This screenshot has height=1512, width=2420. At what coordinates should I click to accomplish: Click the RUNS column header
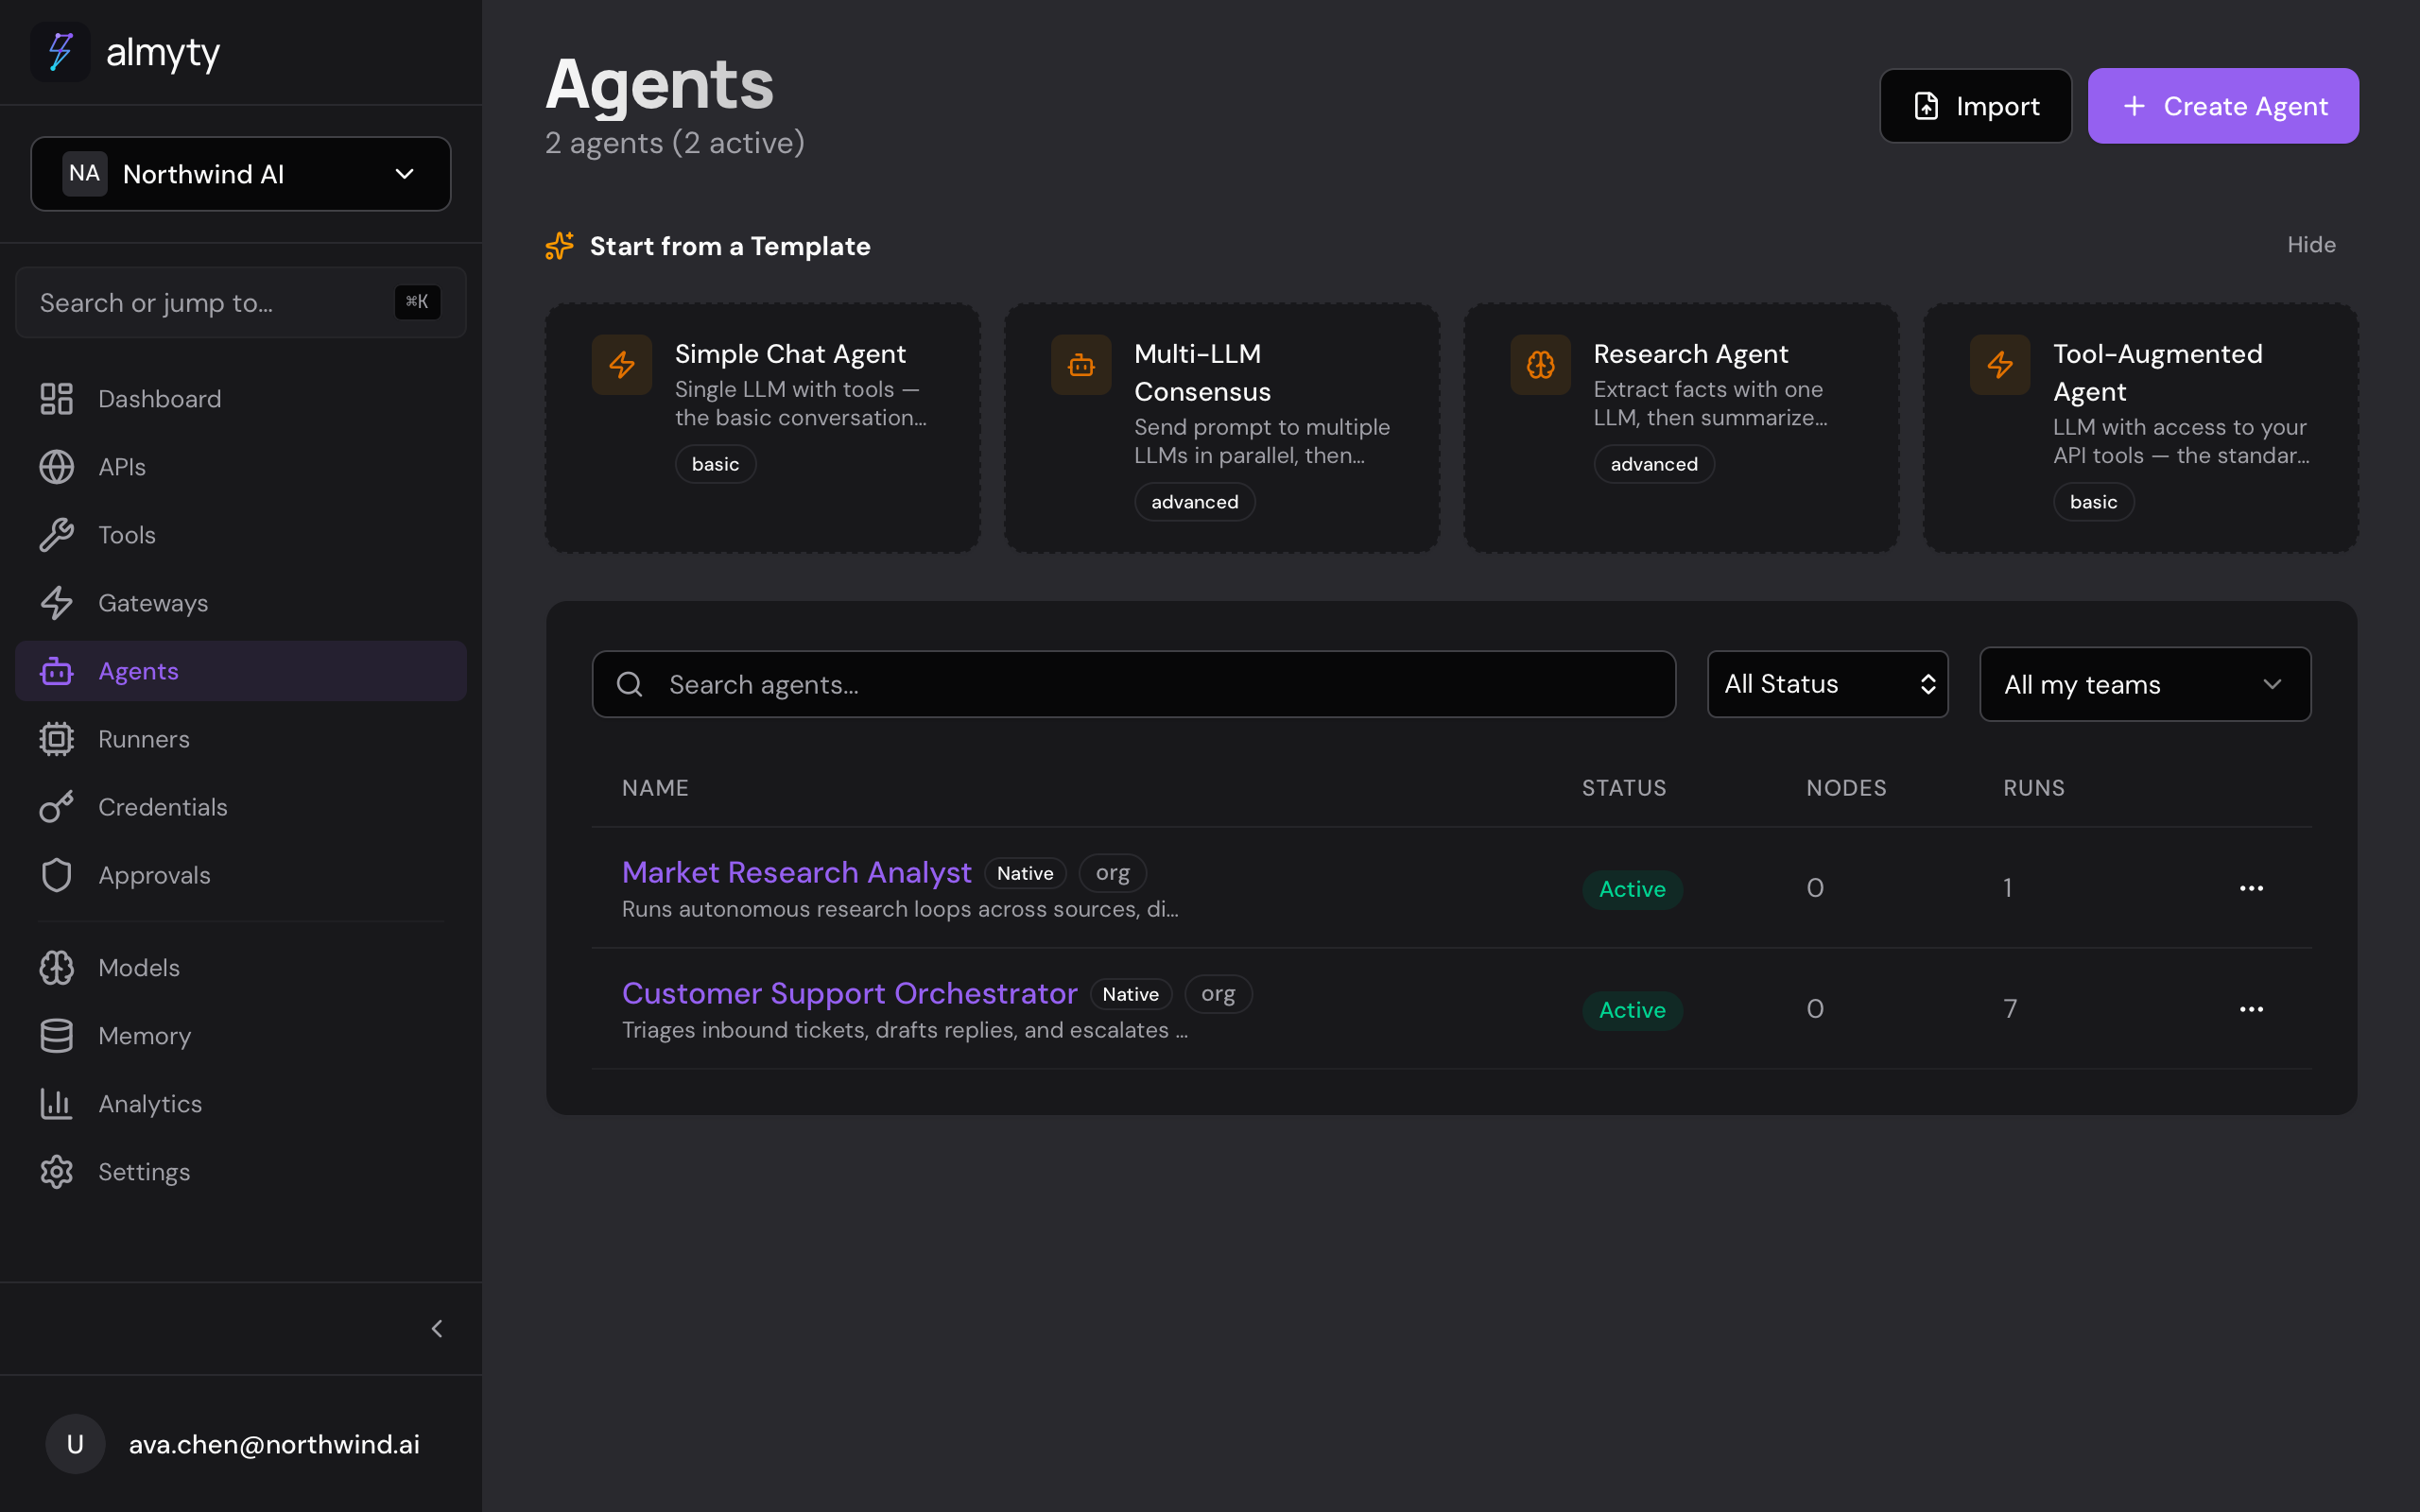2034,788
